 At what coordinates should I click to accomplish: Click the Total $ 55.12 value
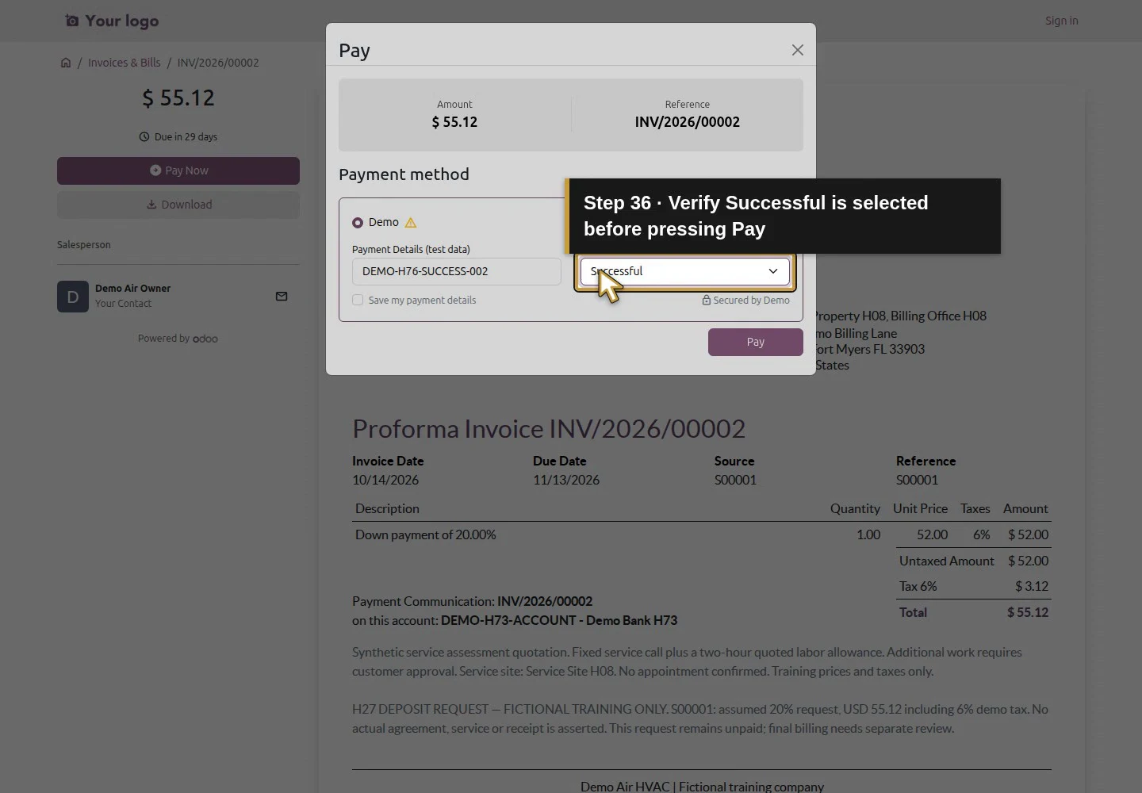point(1028,613)
